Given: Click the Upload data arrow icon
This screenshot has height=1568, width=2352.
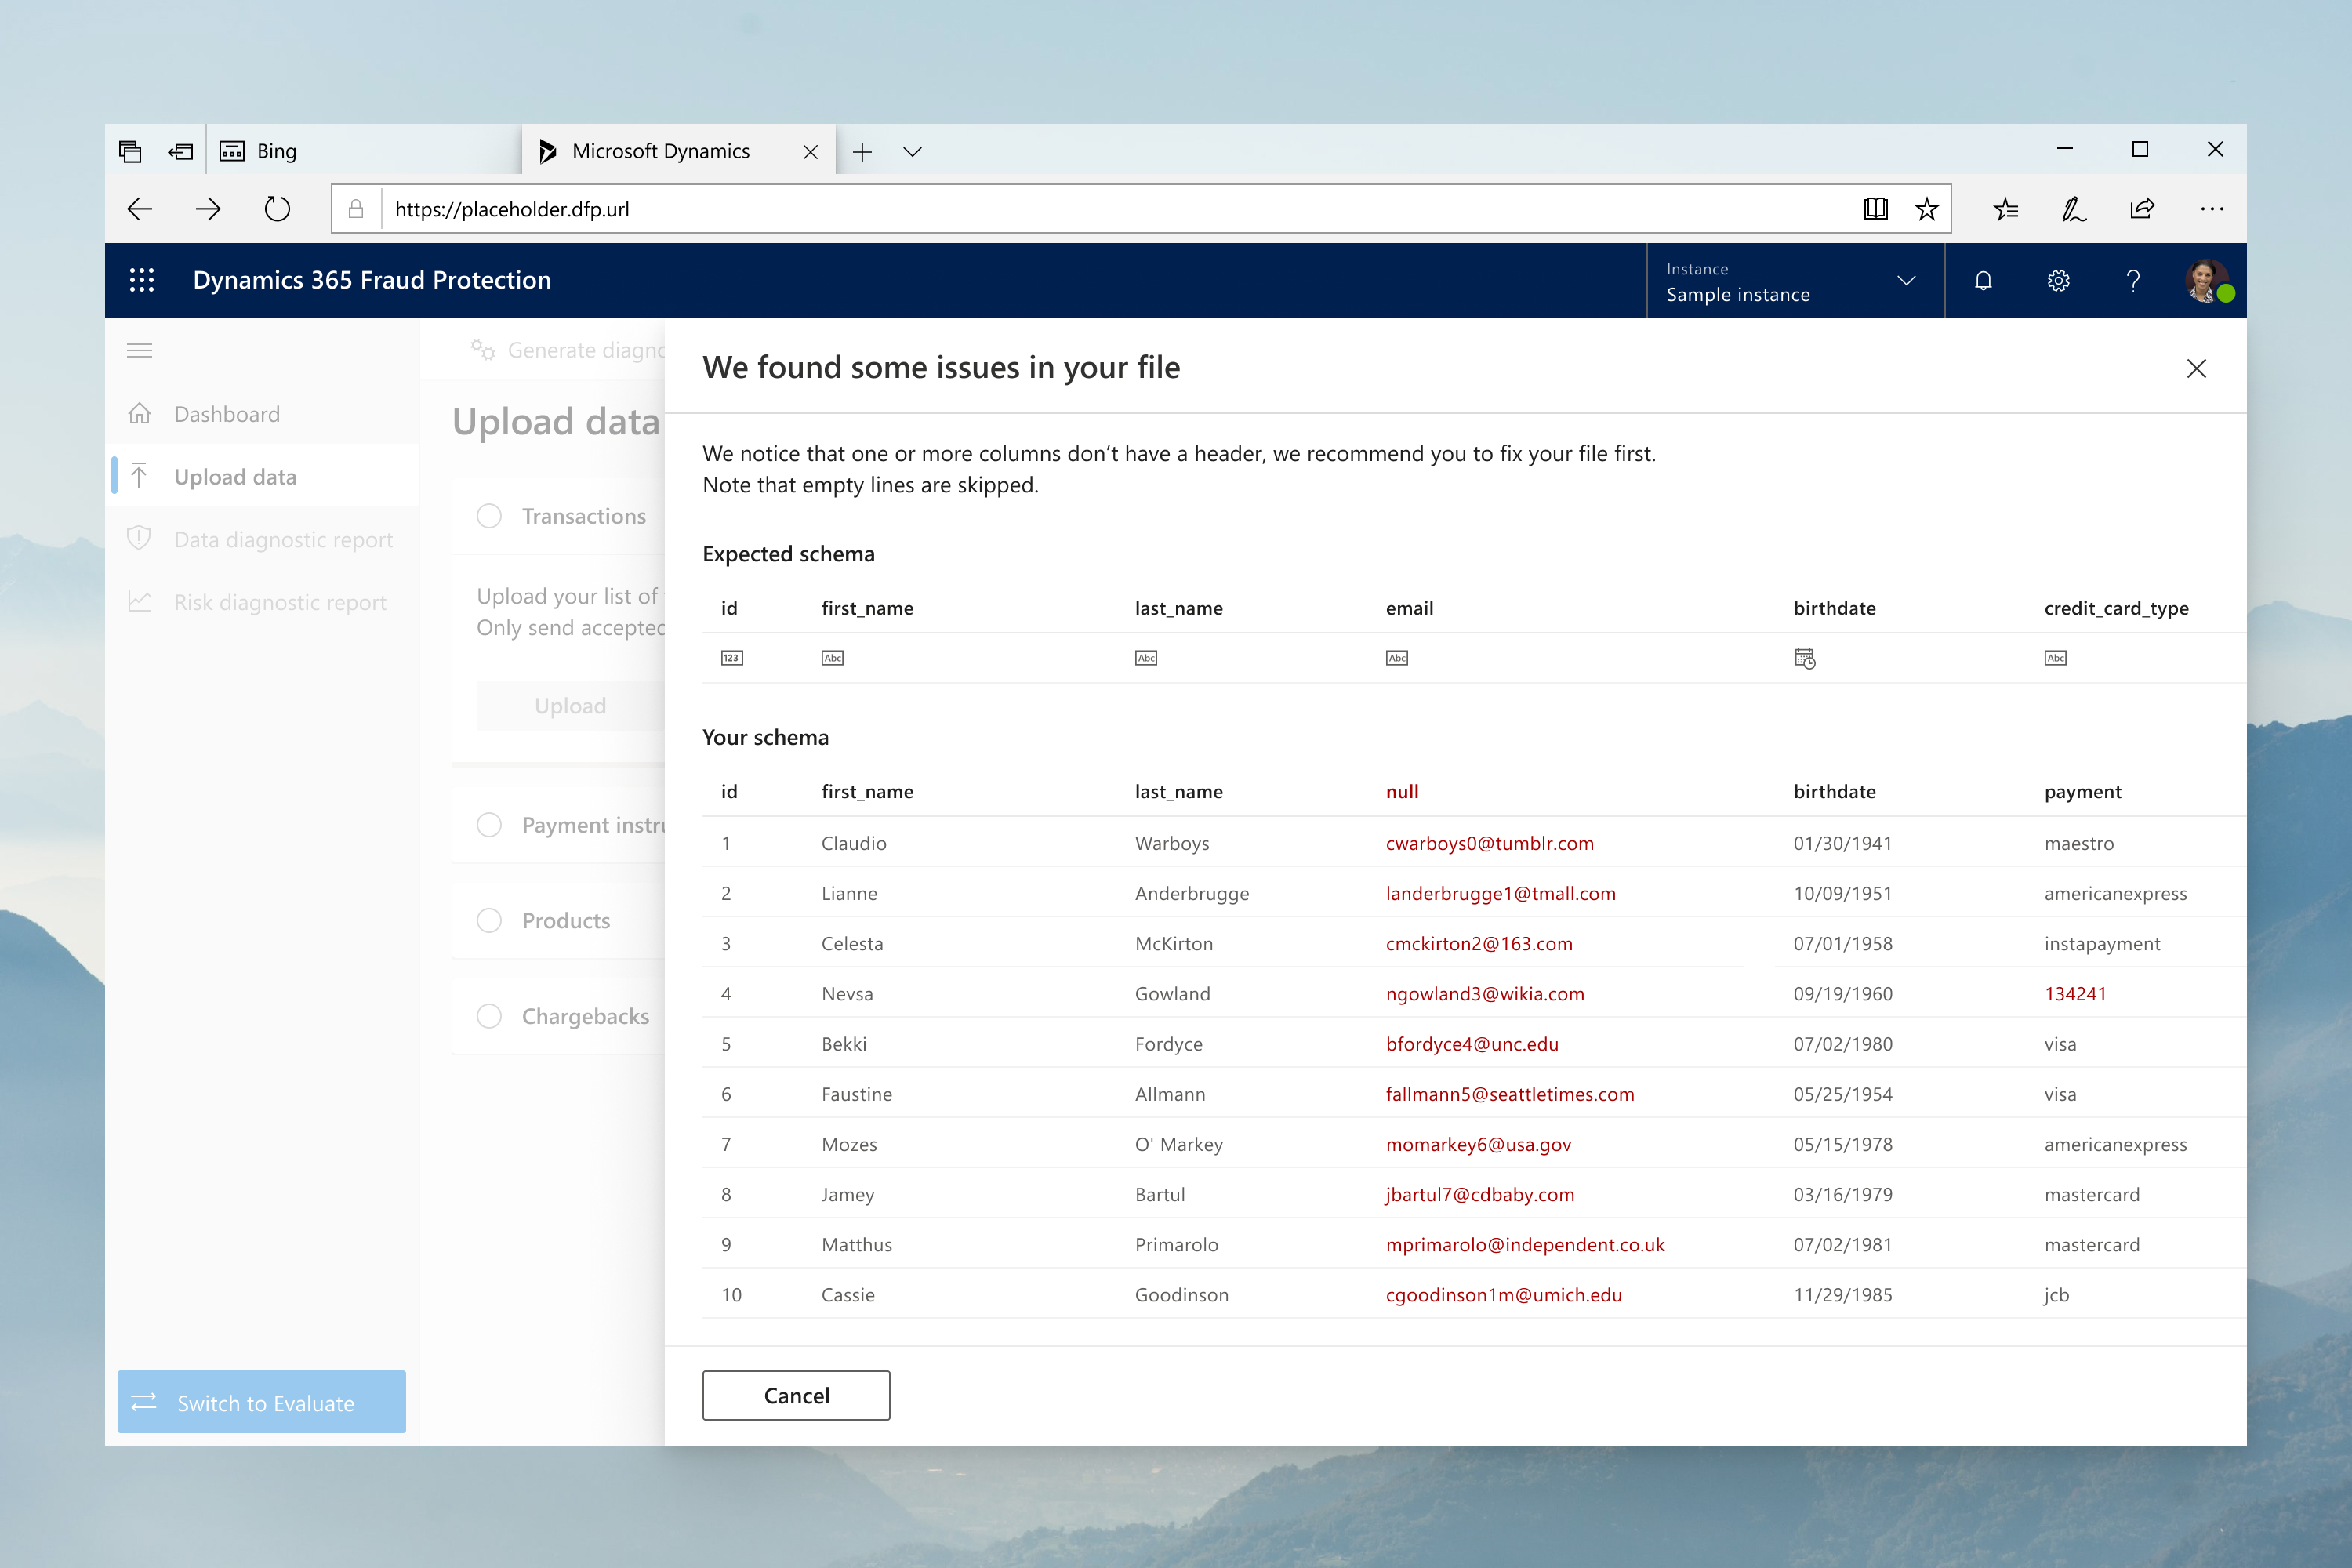Looking at the screenshot, I should (140, 476).
